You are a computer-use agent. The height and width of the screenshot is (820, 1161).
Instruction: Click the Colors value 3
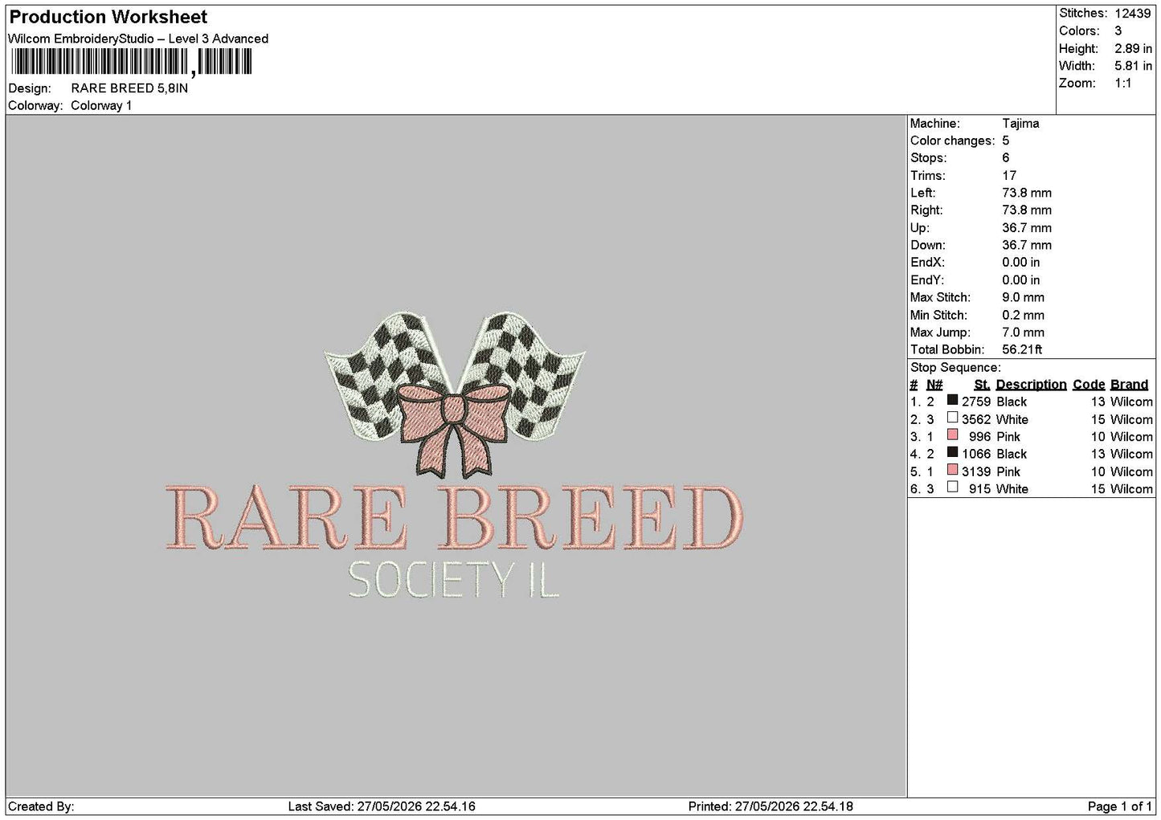1118,31
